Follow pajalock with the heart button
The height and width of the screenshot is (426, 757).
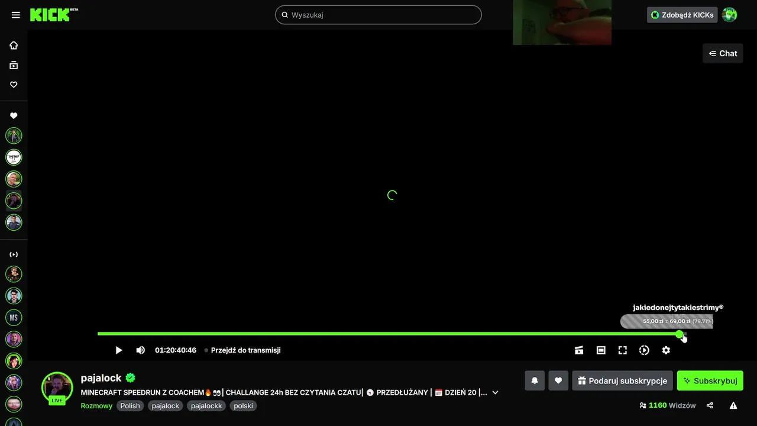click(558, 380)
